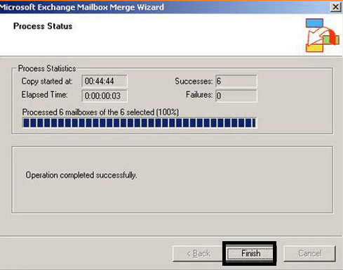Click the mailbox processing progress bar

click(x=140, y=123)
